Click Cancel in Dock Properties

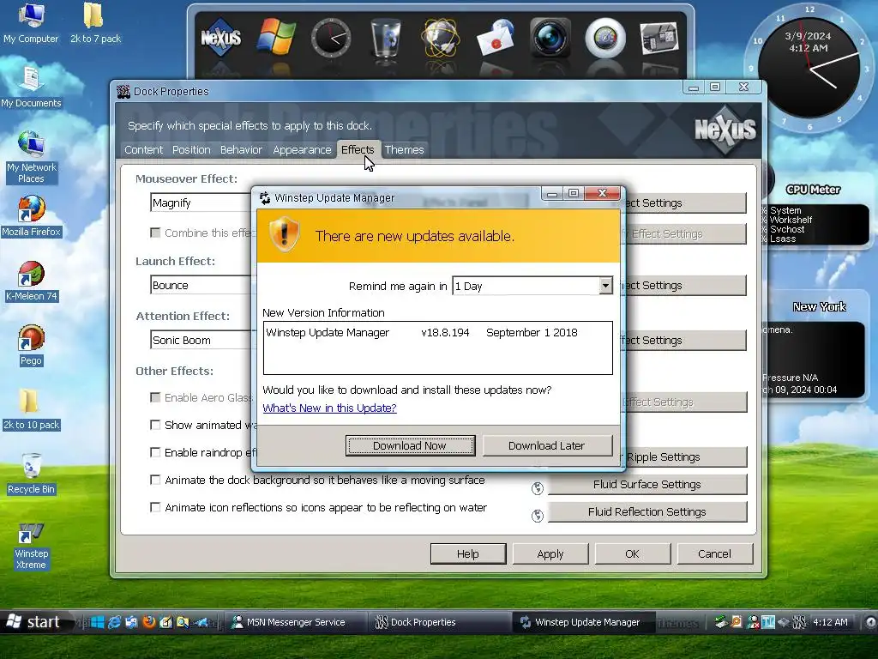pos(714,553)
